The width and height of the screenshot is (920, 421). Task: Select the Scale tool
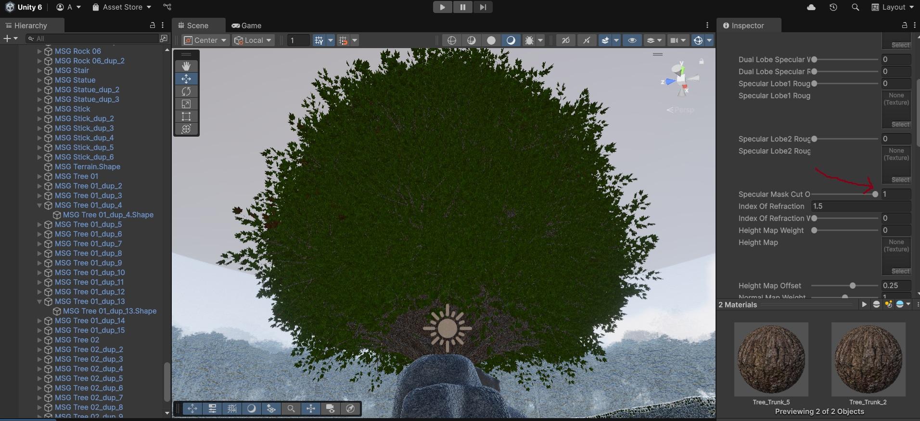click(186, 103)
